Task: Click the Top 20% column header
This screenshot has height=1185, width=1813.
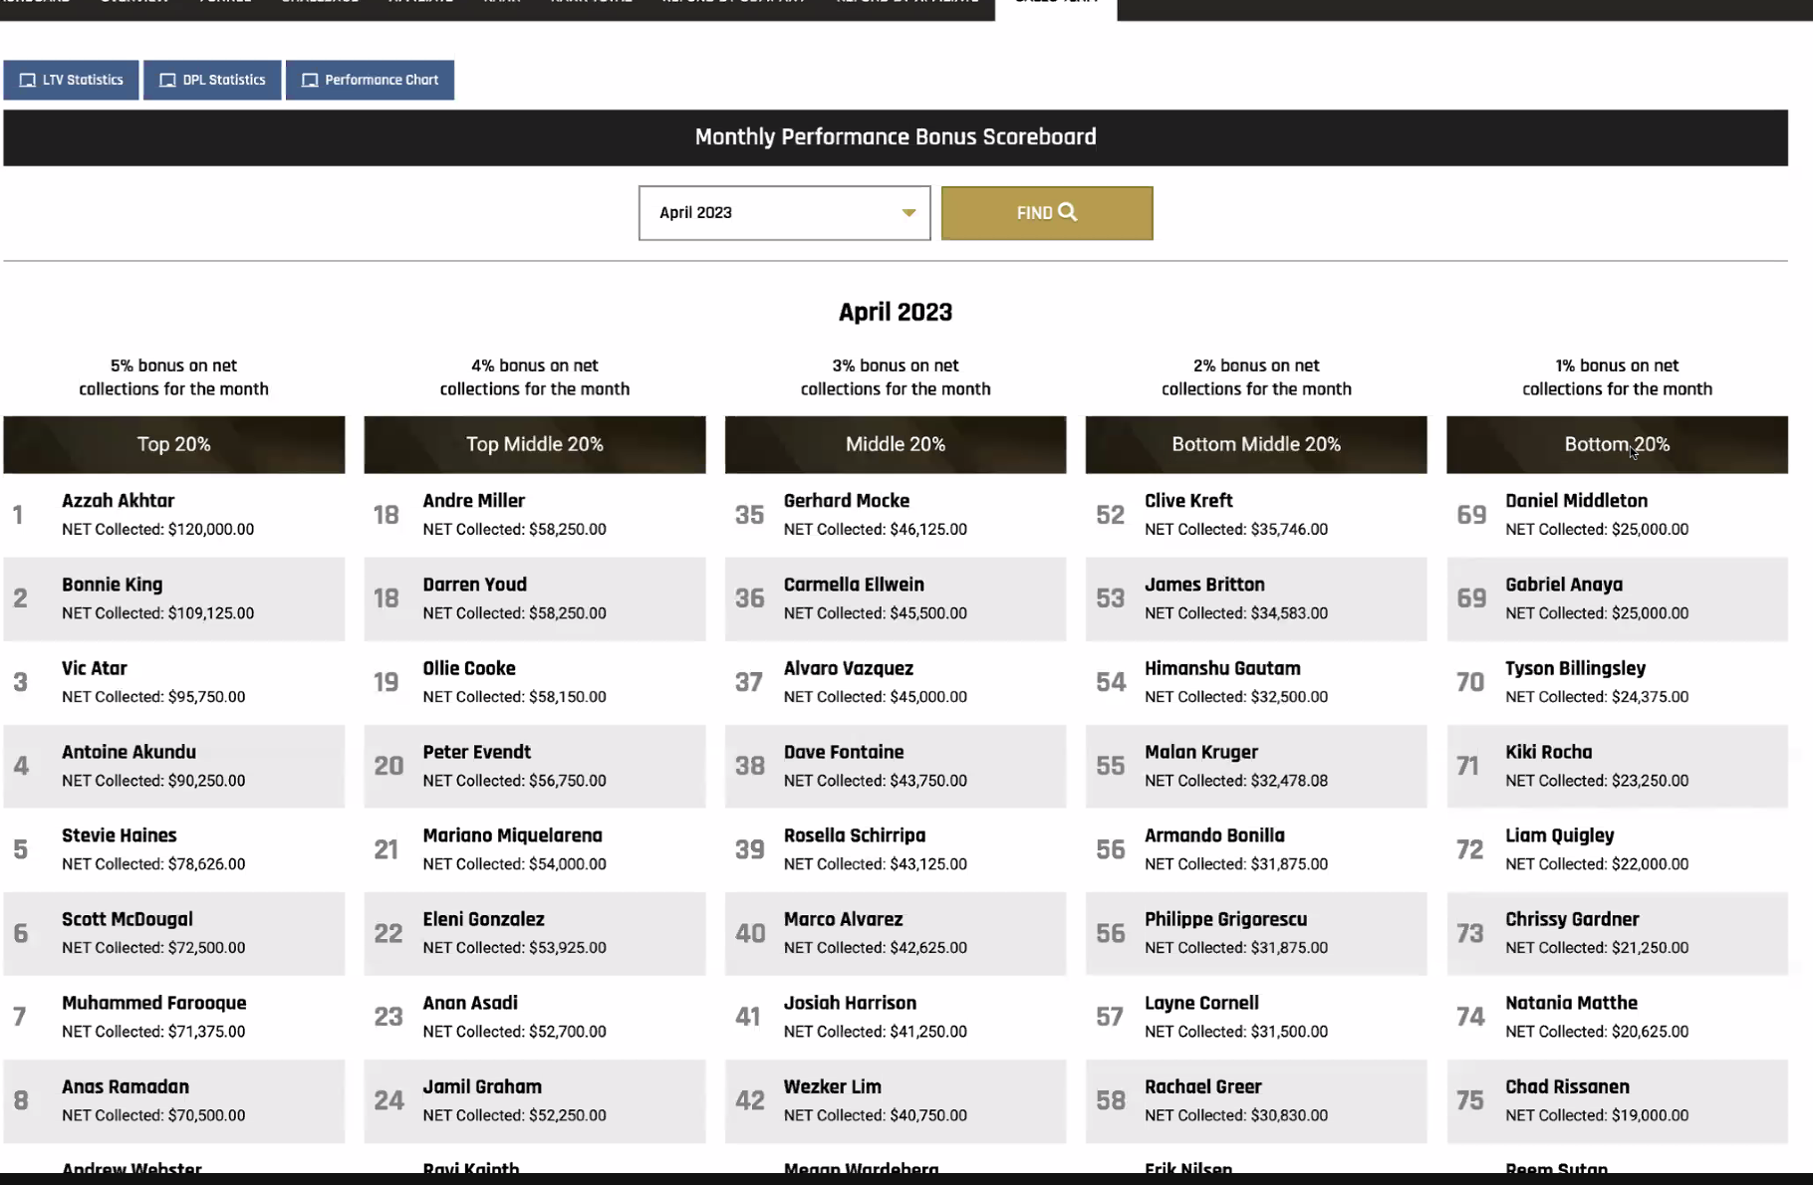Action: tap(173, 444)
